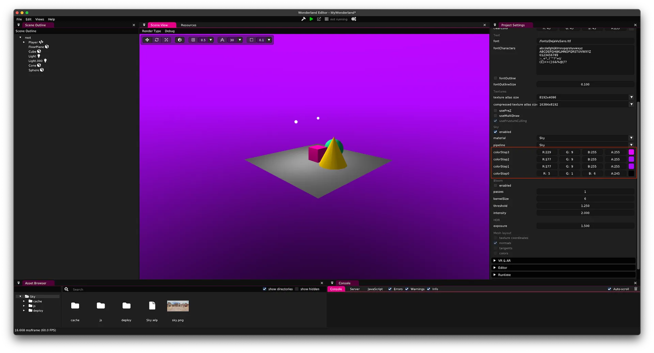The height and width of the screenshot is (353, 654).
Task: Expand the Runtime section
Action: (x=564, y=275)
